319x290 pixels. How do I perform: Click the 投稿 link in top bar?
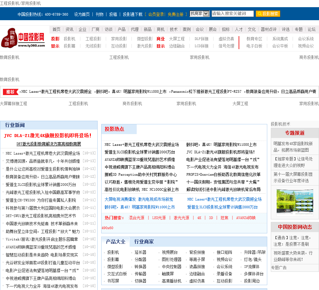113,14
